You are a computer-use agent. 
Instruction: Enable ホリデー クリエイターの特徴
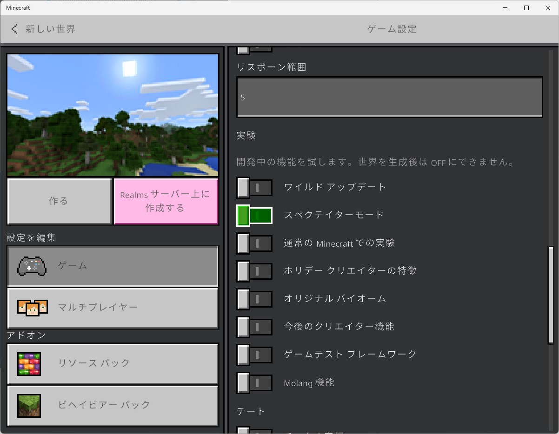(254, 271)
